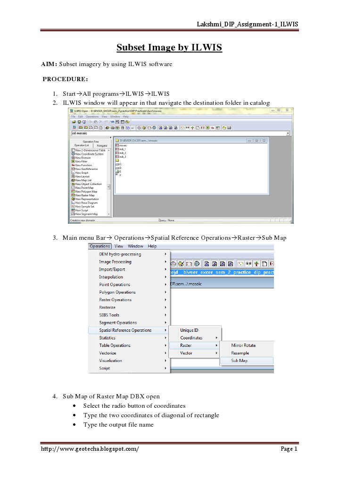The image size is (339, 480).
Task: Expand the Coordinates submenu arrow
Action: (216, 337)
